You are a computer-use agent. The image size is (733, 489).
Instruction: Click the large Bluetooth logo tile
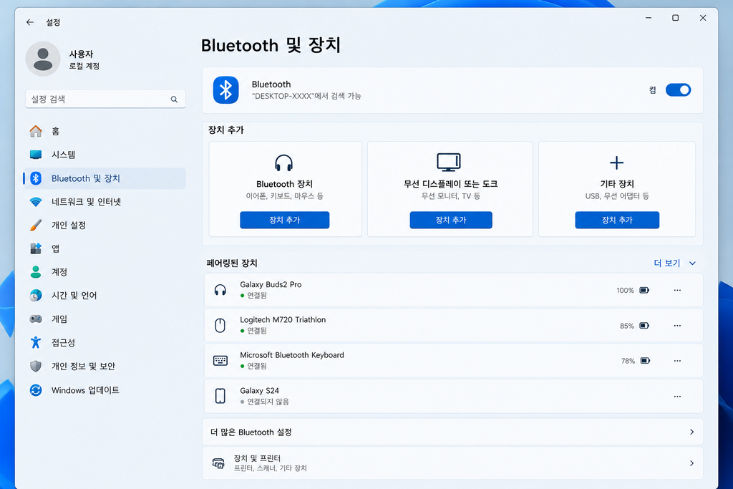225,89
